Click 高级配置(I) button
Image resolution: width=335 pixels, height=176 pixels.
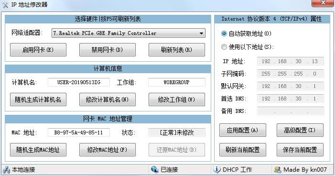coord(300,130)
